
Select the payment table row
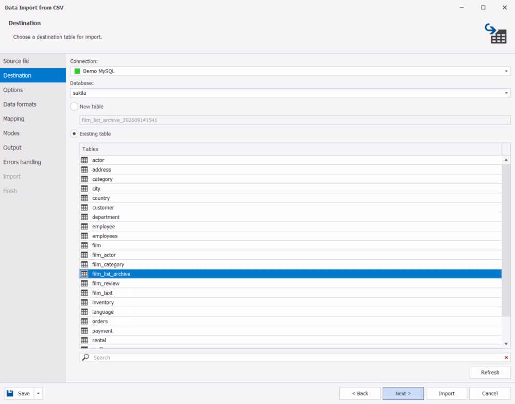click(290, 331)
